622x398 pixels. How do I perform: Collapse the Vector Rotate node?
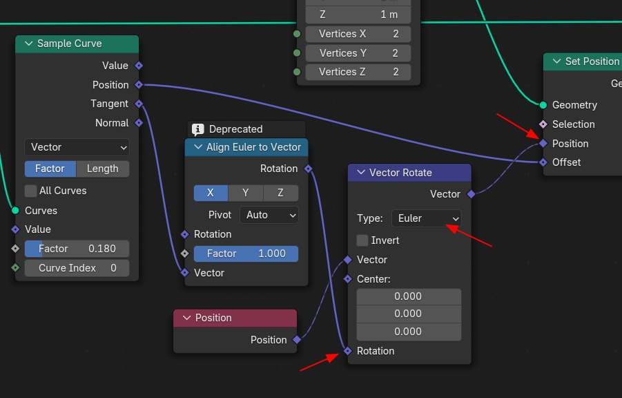pyautogui.click(x=361, y=172)
